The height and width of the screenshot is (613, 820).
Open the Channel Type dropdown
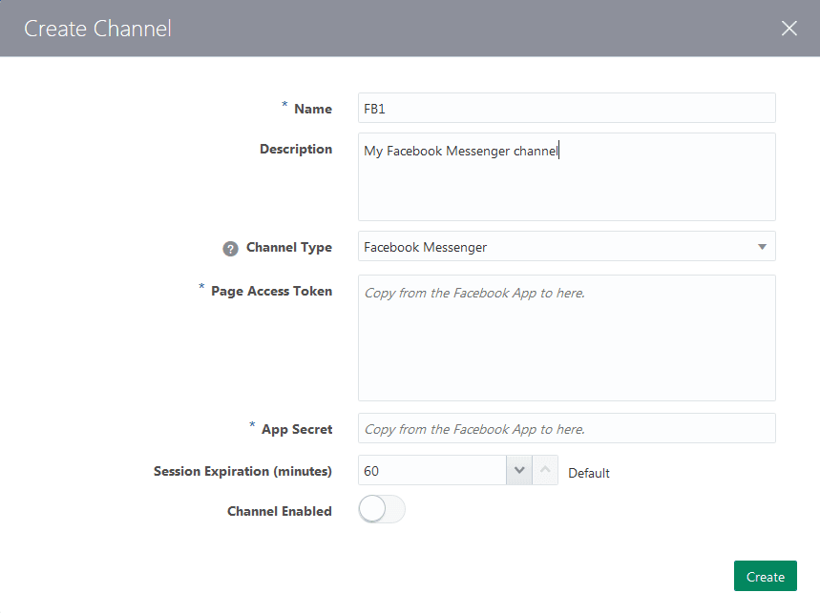[x=566, y=246]
